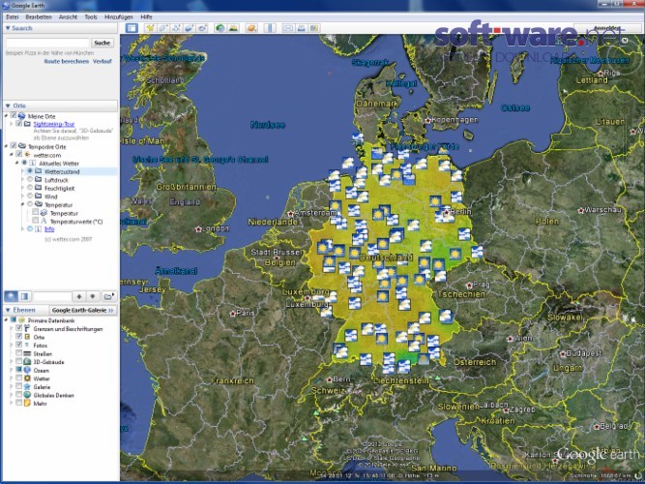The height and width of the screenshot is (484, 645).
Task: Click the Paris placemark on the map
Action: click(233, 314)
